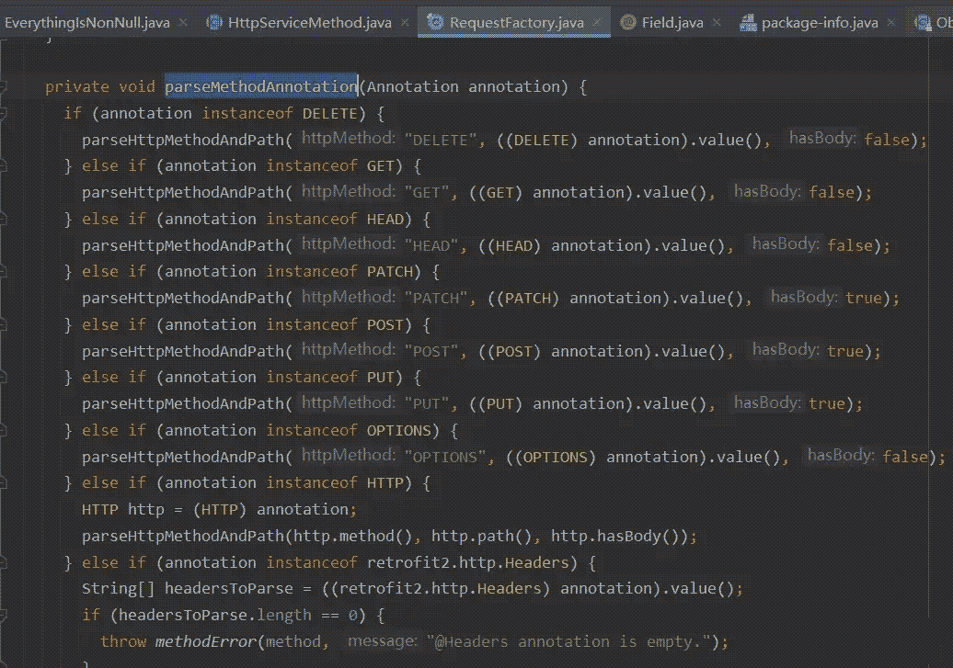Screen dimensions: 953x668
Task: Click the Field.java annotation icon
Action: coord(628,22)
